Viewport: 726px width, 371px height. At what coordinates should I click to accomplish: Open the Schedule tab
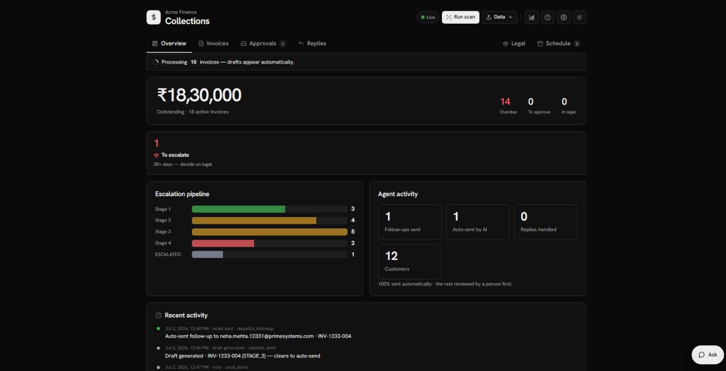tap(559, 44)
